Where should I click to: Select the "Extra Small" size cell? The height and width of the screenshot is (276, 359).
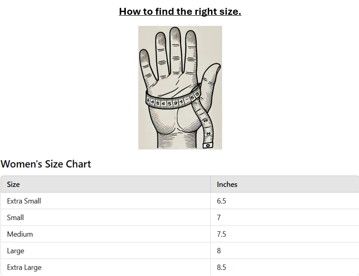coord(24,201)
